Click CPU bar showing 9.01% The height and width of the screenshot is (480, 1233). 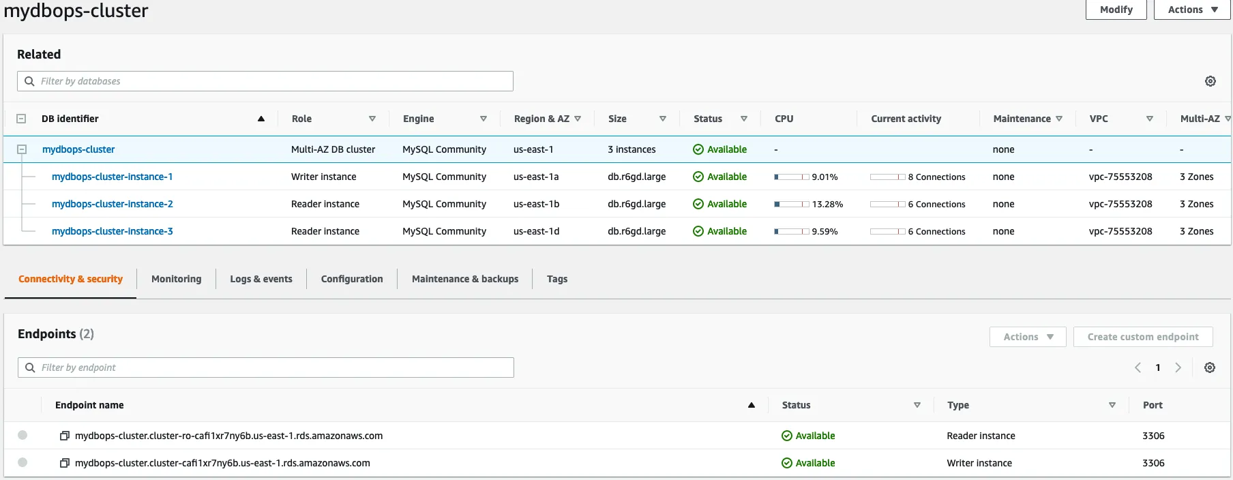click(x=792, y=177)
